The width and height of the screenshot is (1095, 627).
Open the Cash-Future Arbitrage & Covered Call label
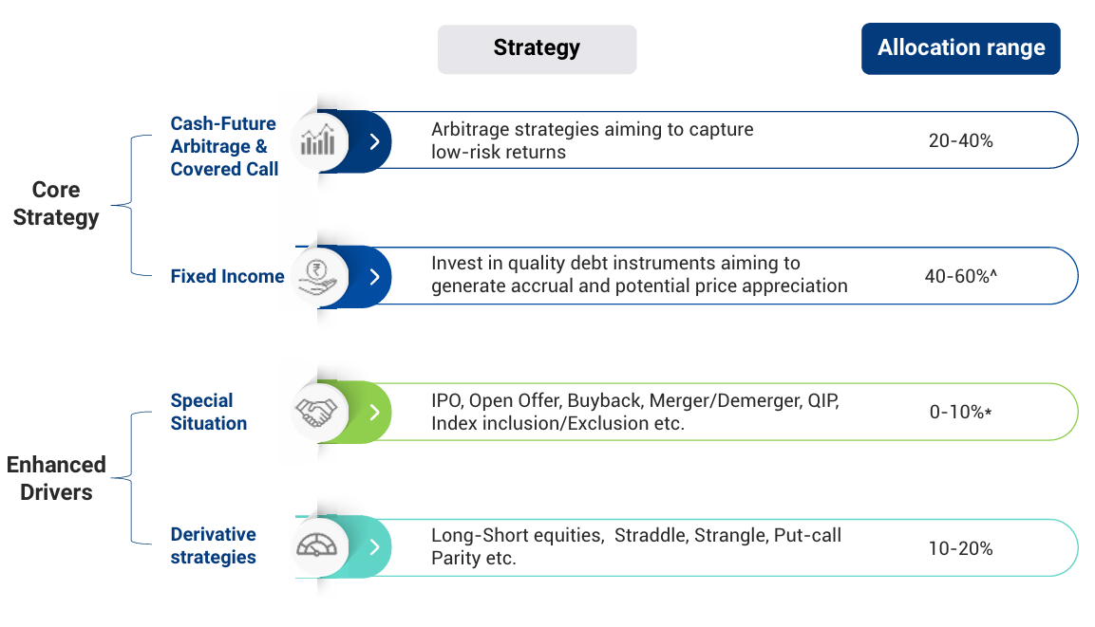click(224, 146)
